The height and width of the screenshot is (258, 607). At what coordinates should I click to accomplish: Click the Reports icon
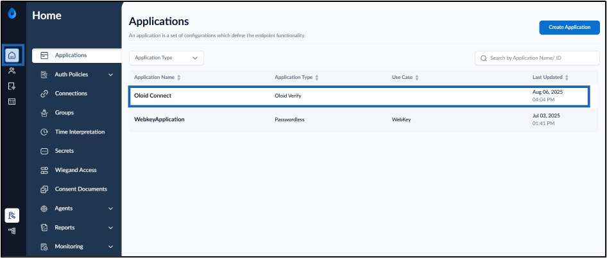pyautogui.click(x=44, y=228)
